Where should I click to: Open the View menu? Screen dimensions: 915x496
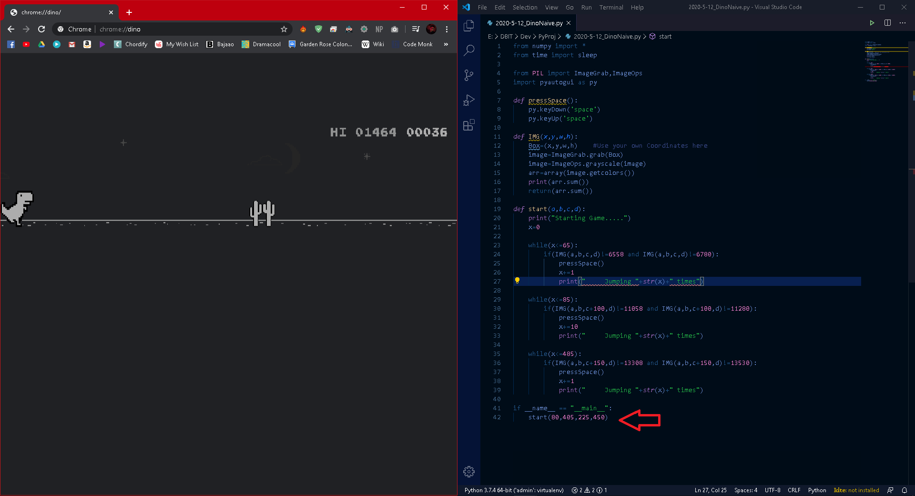click(551, 7)
